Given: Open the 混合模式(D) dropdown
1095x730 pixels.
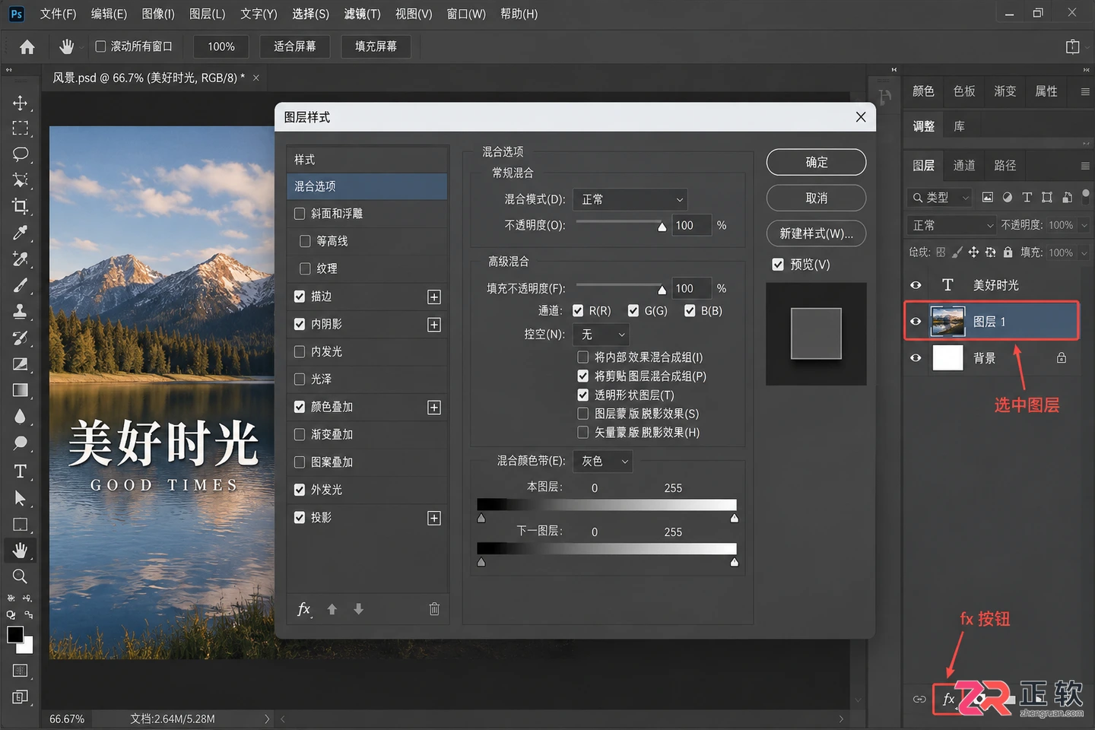Looking at the screenshot, I should tap(630, 199).
